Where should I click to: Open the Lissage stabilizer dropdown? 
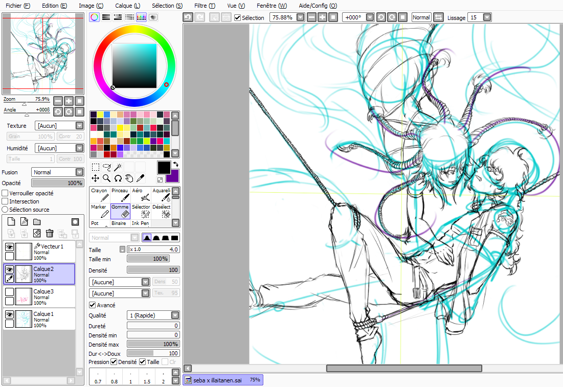click(487, 17)
